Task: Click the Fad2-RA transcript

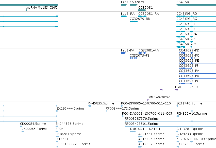Action: pos(124,16)
